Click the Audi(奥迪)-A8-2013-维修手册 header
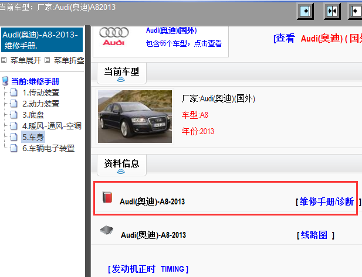The width and height of the screenshot is (362, 277). click(42, 40)
